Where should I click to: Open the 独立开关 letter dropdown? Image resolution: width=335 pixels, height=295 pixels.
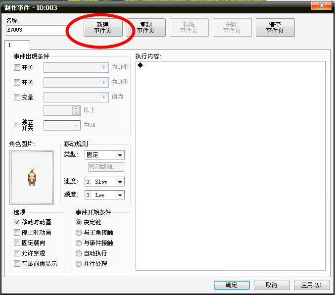[62, 125]
